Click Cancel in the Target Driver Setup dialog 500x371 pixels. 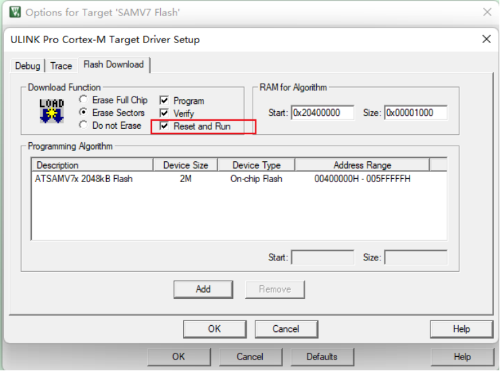click(x=286, y=329)
